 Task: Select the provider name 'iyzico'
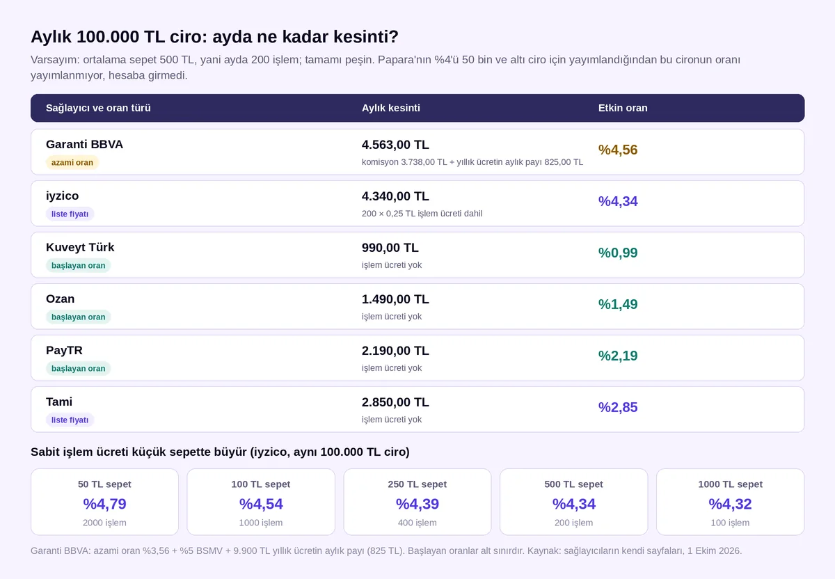pos(62,196)
